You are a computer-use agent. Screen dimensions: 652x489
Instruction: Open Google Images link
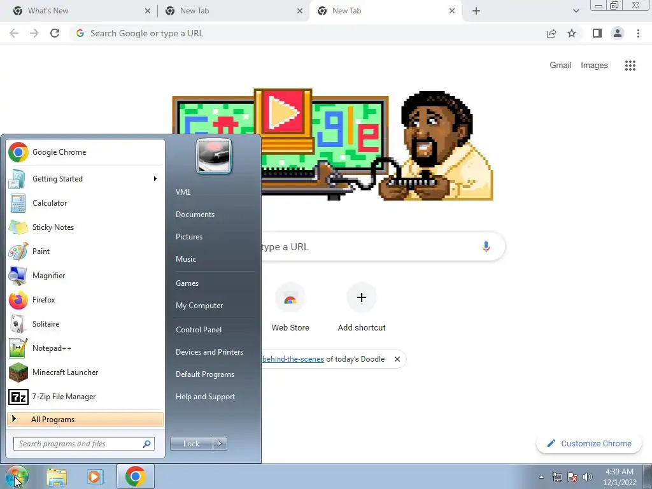click(x=594, y=66)
